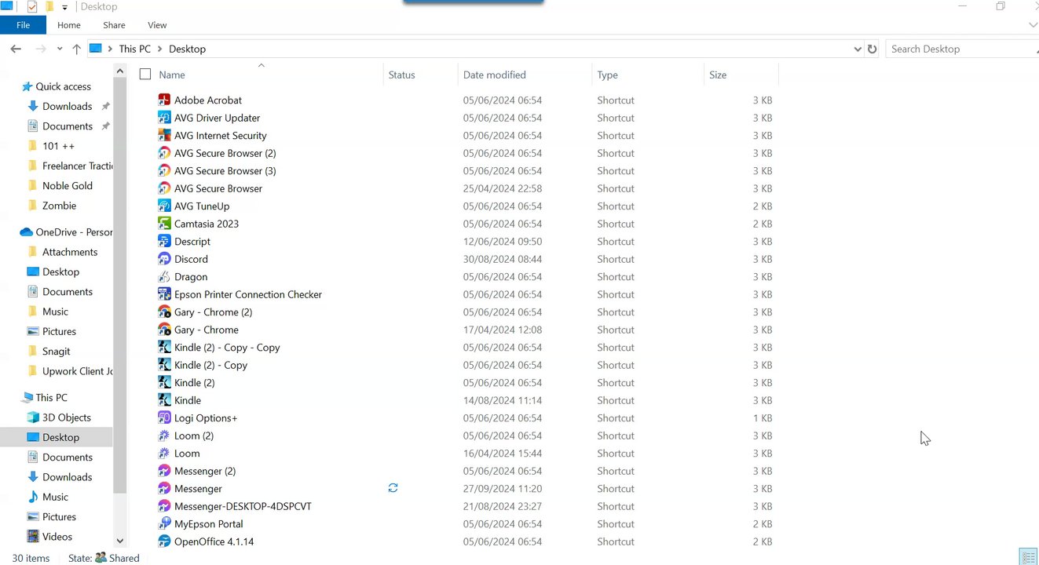The image size is (1039, 565).
Task: Click the Descript shortcut icon
Action: (164, 241)
